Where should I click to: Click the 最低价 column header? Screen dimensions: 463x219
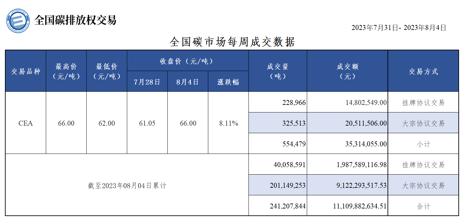[107, 71]
